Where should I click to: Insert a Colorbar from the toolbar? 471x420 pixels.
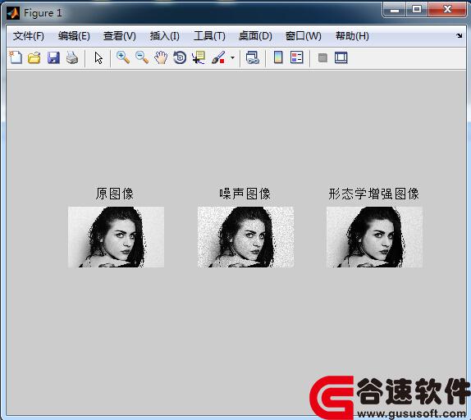(x=278, y=57)
